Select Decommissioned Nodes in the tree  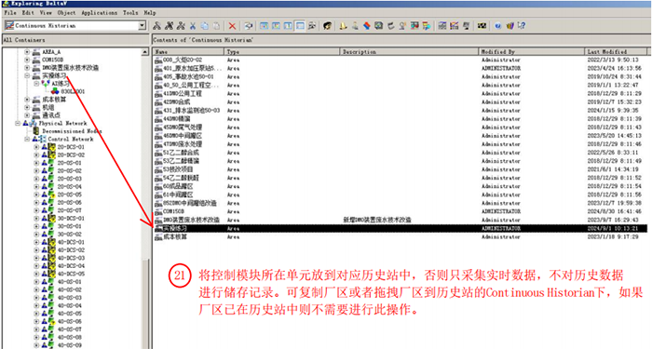[x=72, y=131]
